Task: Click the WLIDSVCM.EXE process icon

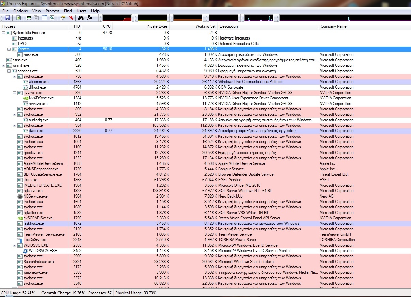Action: (26, 251)
